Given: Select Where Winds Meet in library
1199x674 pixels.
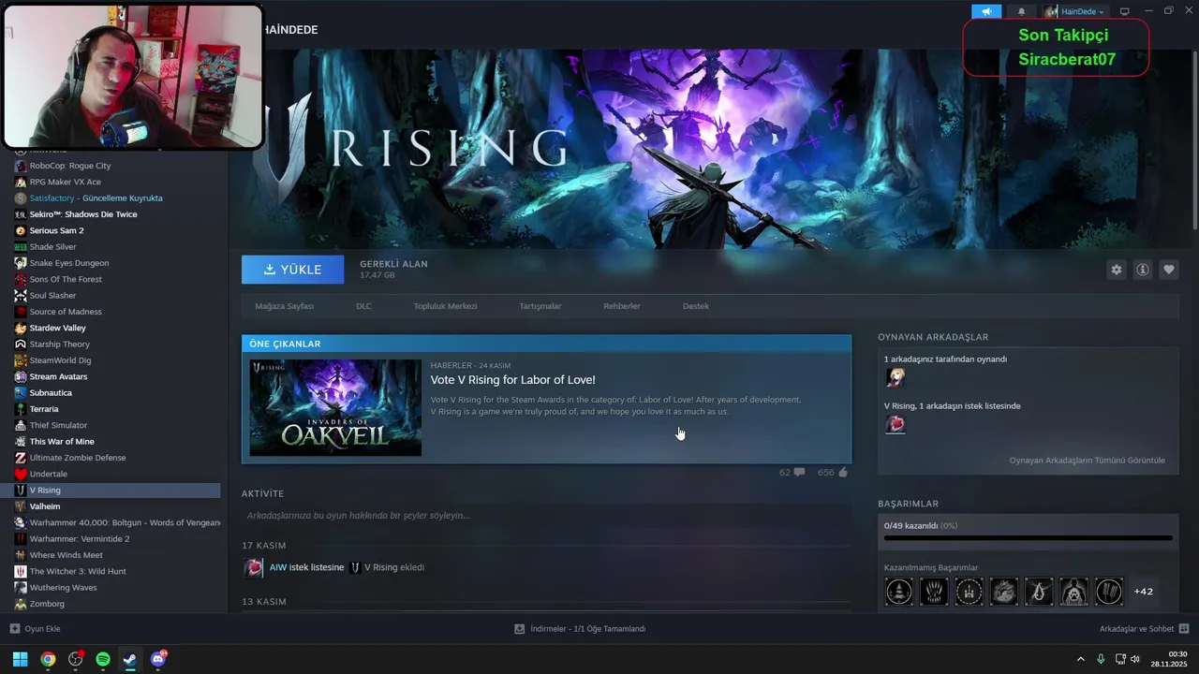Looking at the screenshot, I should coord(67,555).
